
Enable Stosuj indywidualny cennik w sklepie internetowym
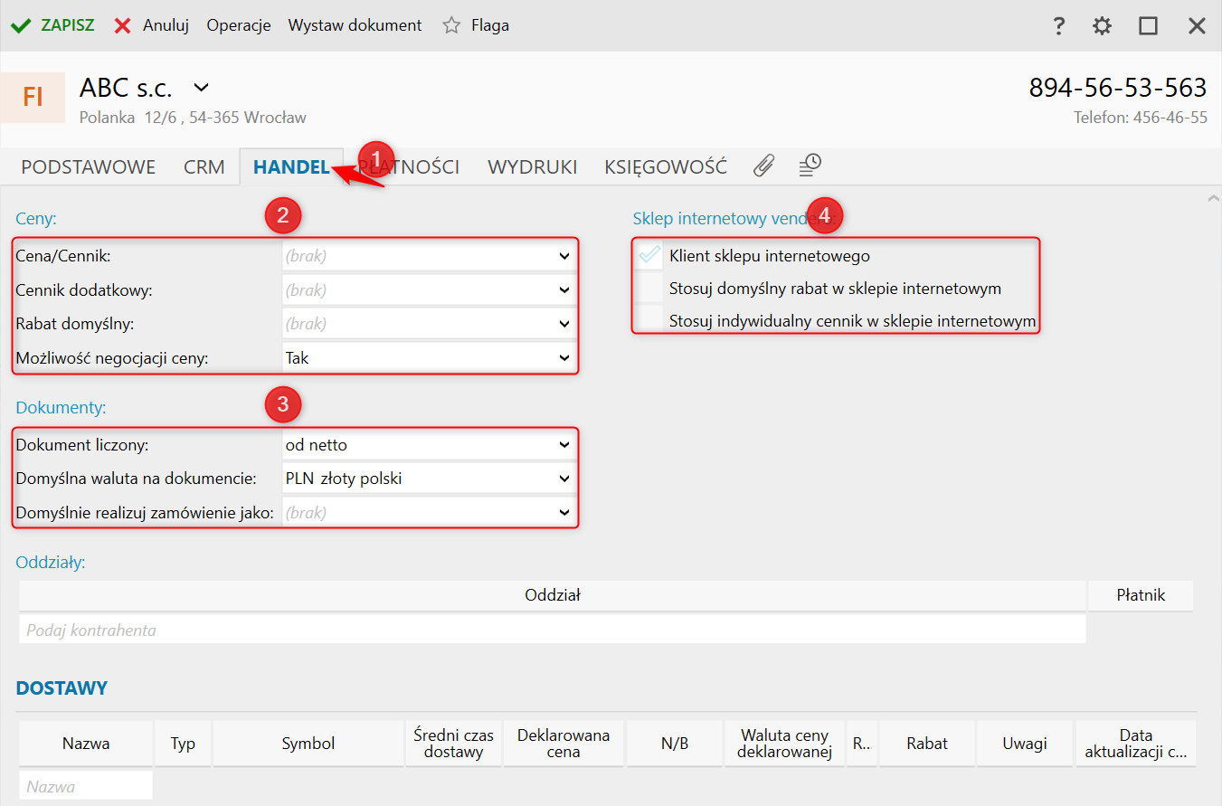pos(649,321)
